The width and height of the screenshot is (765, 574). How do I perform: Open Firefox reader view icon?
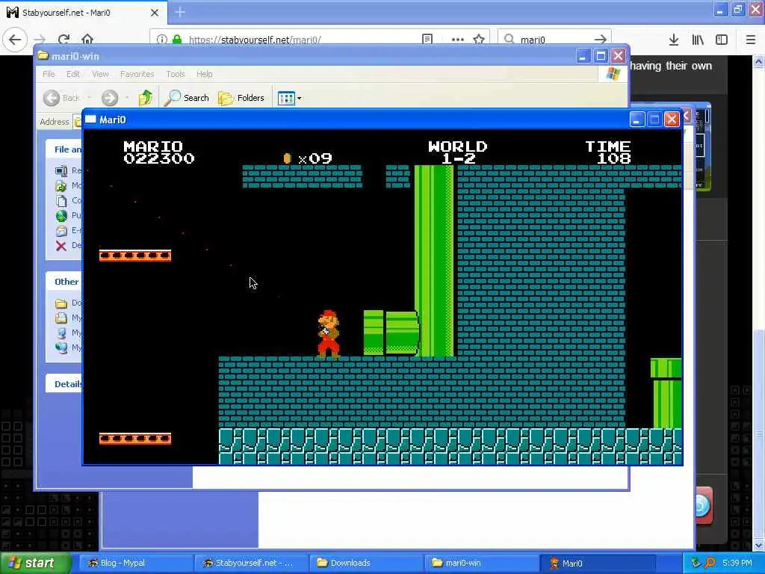click(427, 39)
